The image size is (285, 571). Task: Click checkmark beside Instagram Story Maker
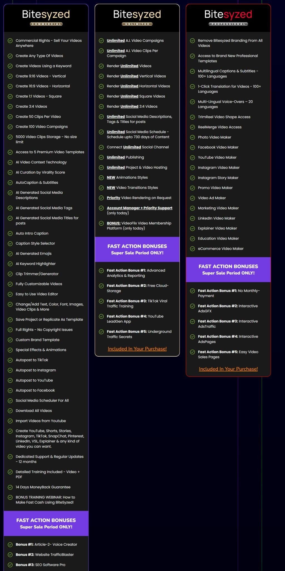(192, 178)
